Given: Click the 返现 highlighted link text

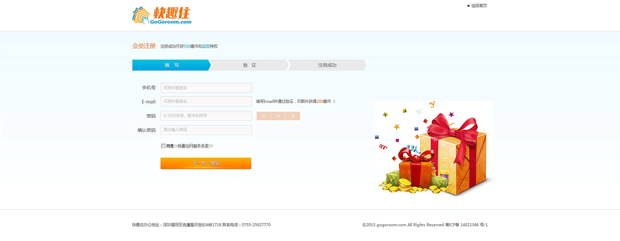Looking at the screenshot, I should pos(206,46).
